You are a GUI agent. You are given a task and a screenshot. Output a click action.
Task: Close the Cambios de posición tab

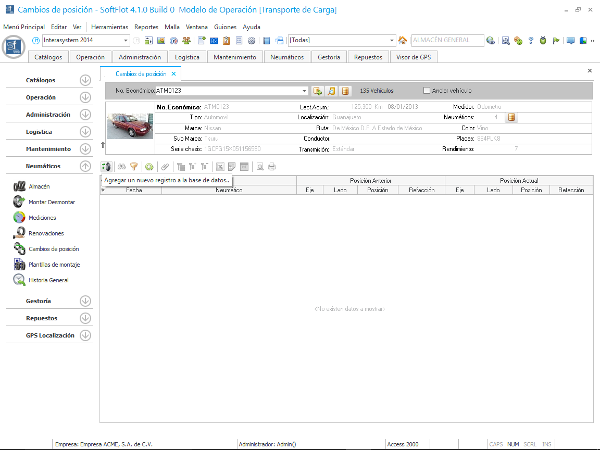coord(174,74)
